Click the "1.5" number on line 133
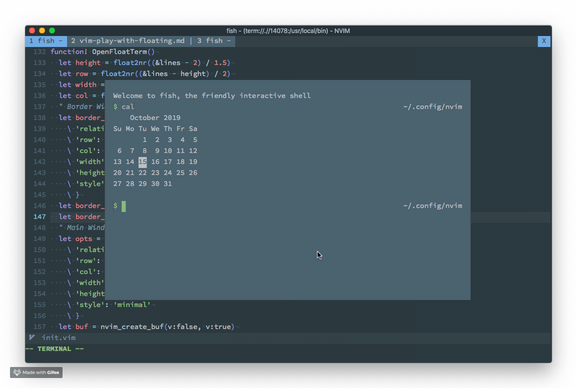577x388 pixels. (220, 63)
